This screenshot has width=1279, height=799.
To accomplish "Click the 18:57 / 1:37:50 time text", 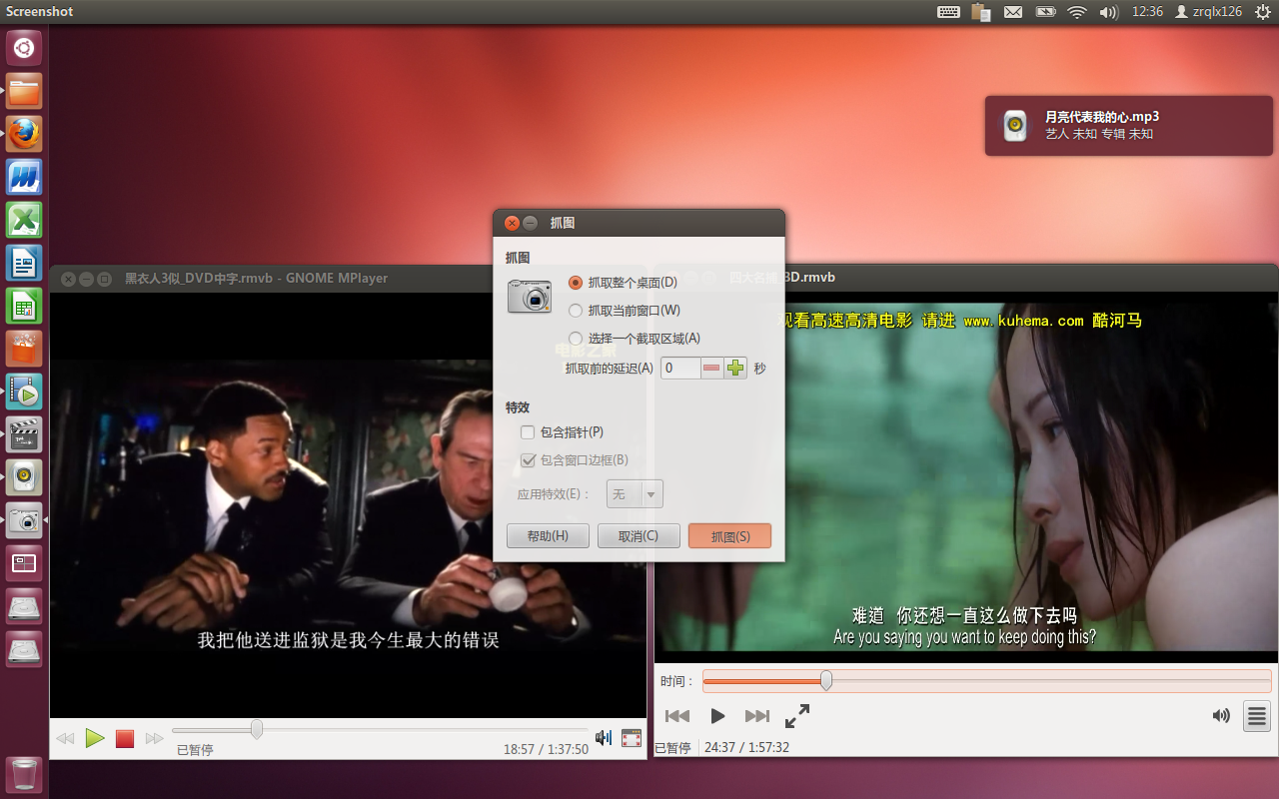I will point(546,749).
